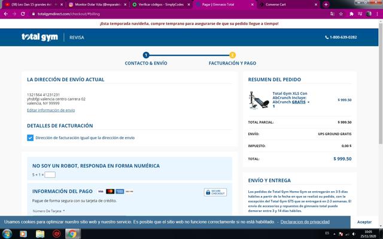This screenshot has width=383, height=239.
Task: Open the red circular taskbar app
Action: 56,234
